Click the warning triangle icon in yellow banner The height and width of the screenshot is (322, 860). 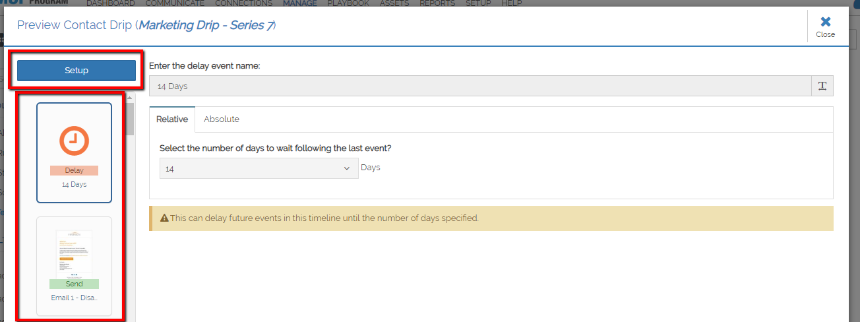point(164,218)
